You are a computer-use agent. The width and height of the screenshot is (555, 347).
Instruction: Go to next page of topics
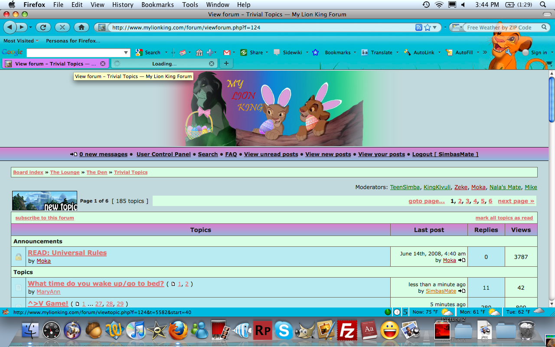[x=516, y=201]
